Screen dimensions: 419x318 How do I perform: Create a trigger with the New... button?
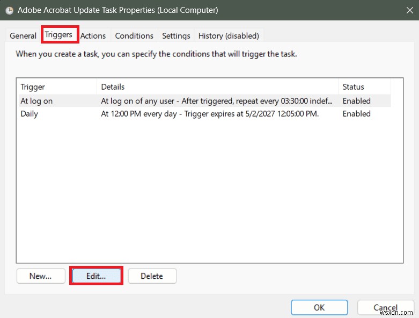pos(41,276)
